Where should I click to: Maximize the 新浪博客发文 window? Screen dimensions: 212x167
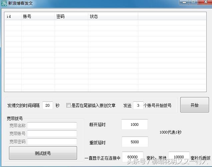click(x=193, y=2)
